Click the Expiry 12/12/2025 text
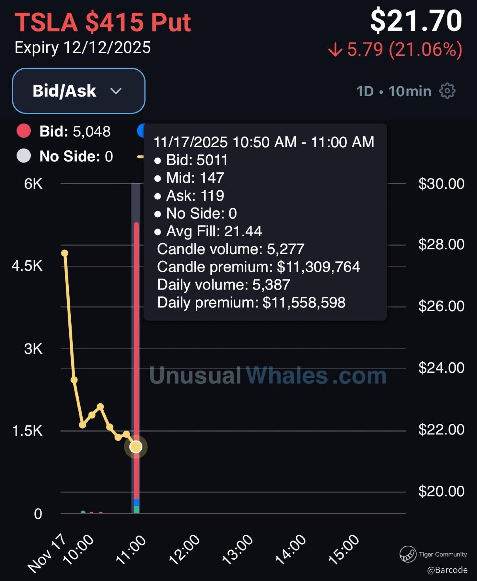 tap(83, 48)
